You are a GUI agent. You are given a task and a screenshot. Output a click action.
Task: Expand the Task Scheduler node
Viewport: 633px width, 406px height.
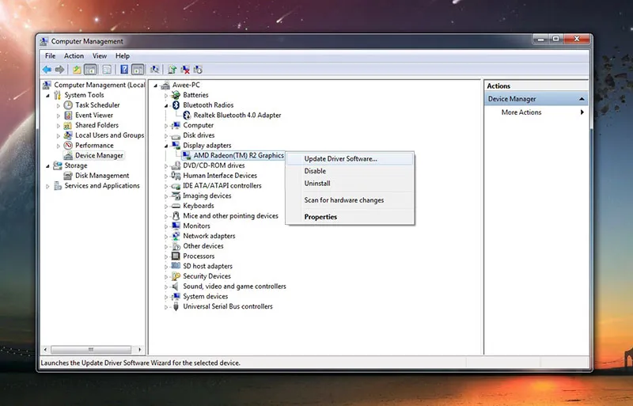59,105
